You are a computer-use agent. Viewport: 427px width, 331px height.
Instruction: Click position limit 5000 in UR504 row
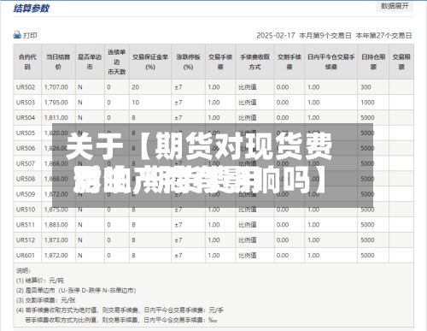pyautogui.click(x=367, y=118)
